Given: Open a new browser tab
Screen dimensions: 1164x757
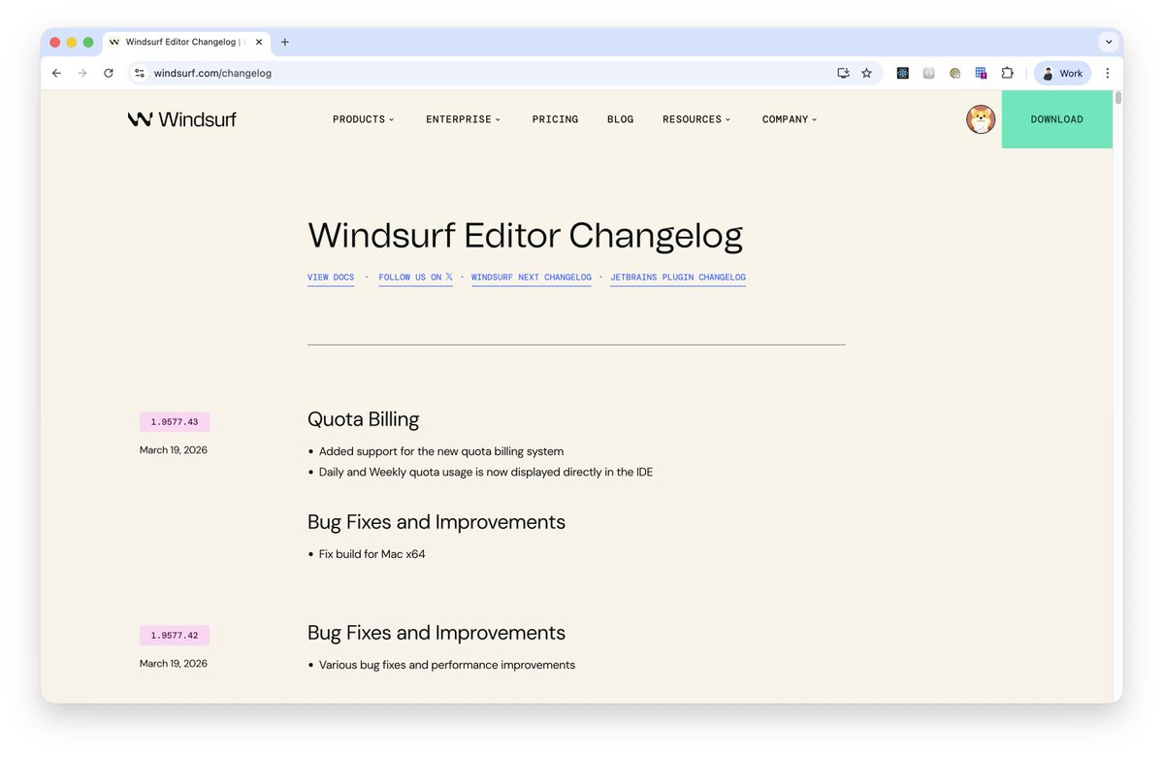Looking at the screenshot, I should coord(284,42).
